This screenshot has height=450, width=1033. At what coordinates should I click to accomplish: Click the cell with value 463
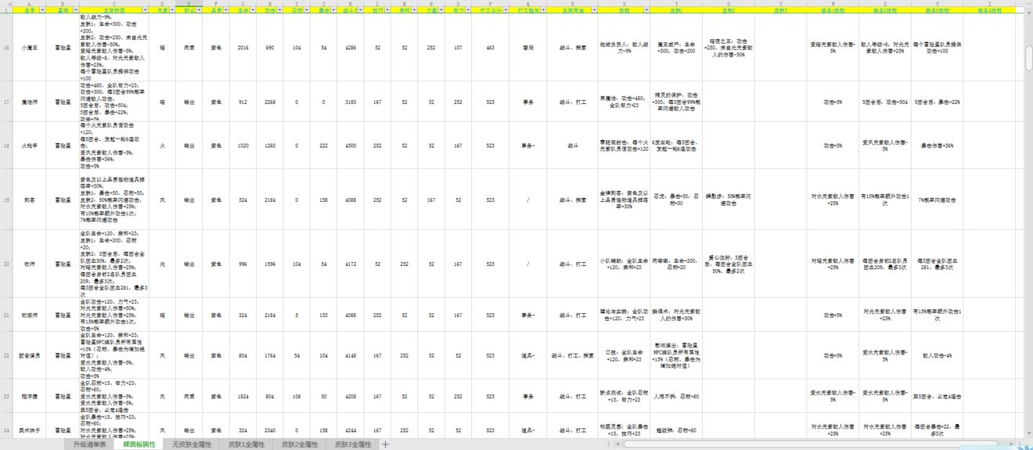tap(490, 48)
